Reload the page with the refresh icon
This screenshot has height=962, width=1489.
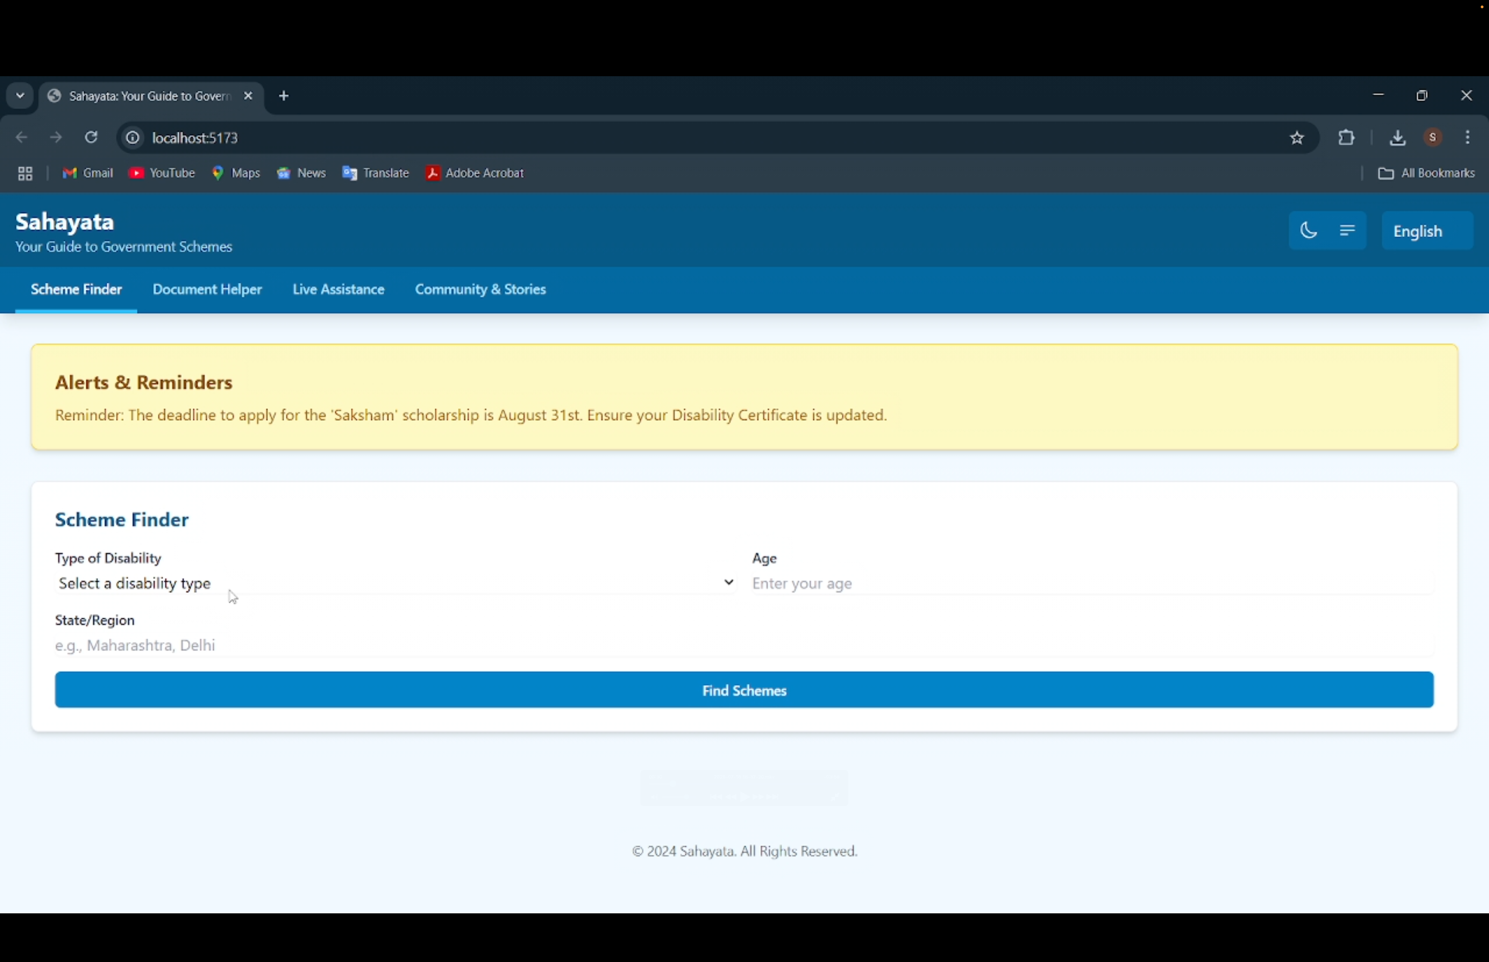(x=92, y=137)
